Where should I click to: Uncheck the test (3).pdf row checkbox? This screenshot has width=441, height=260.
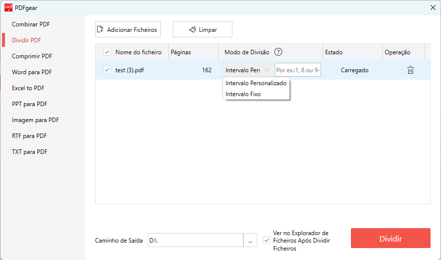tap(107, 70)
